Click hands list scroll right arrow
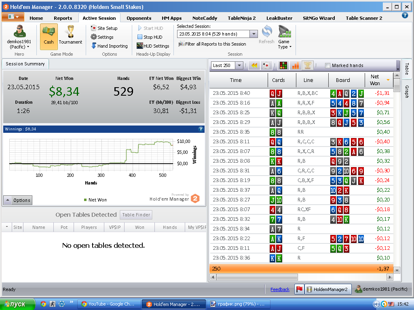Screen dimensions: 414x310 pyautogui.click(x=390, y=277)
